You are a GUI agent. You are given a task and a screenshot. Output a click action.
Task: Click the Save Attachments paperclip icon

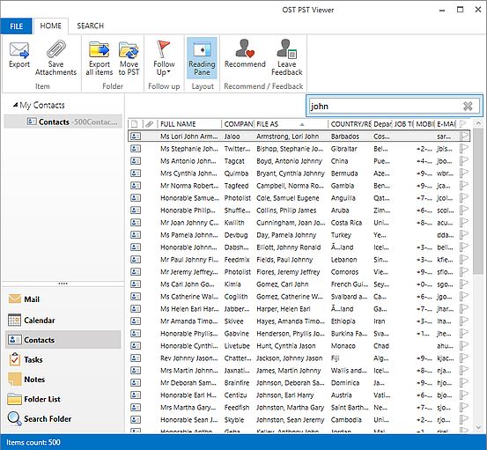pyautogui.click(x=55, y=49)
